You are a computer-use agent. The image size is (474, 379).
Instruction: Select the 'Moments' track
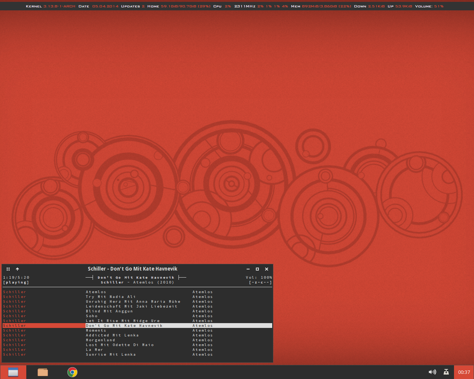coord(137,331)
